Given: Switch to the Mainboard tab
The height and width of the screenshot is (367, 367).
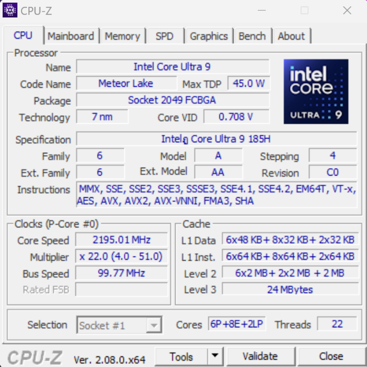Looking at the screenshot, I should 71,36.
